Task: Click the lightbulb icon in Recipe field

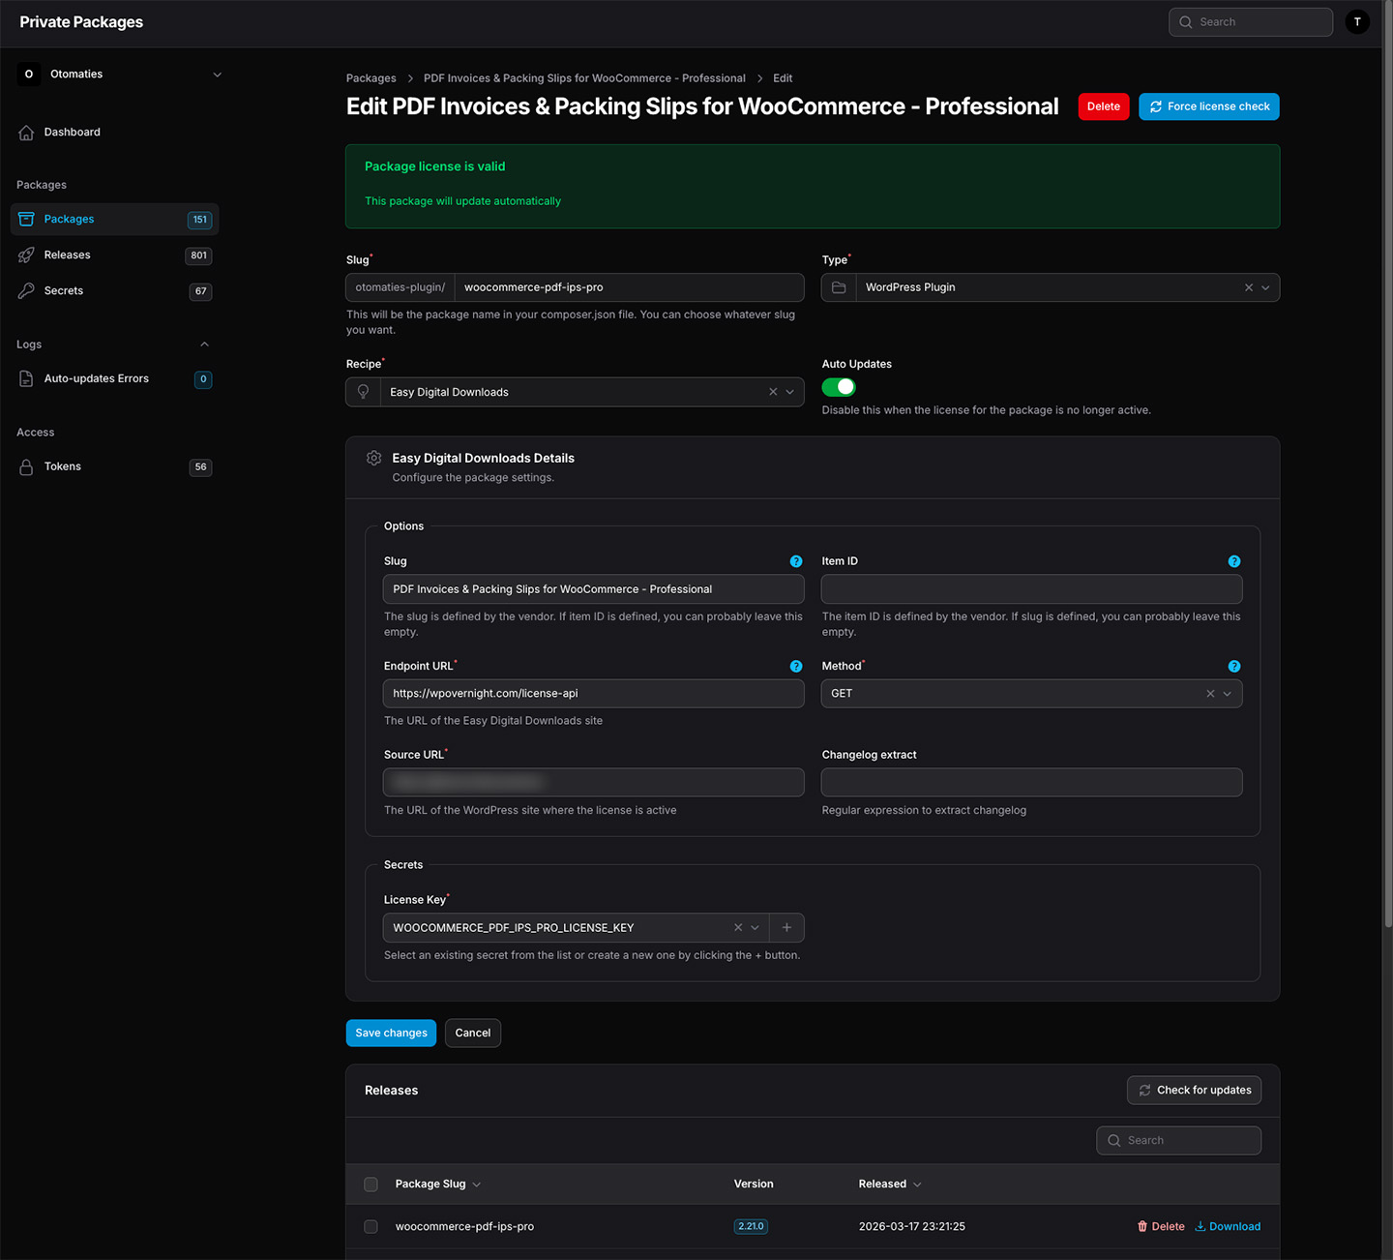Action: tap(364, 392)
